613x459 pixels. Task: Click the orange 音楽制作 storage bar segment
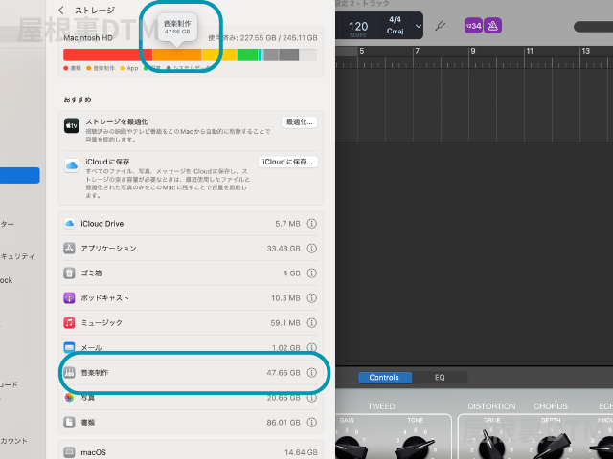[x=177, y=55]
